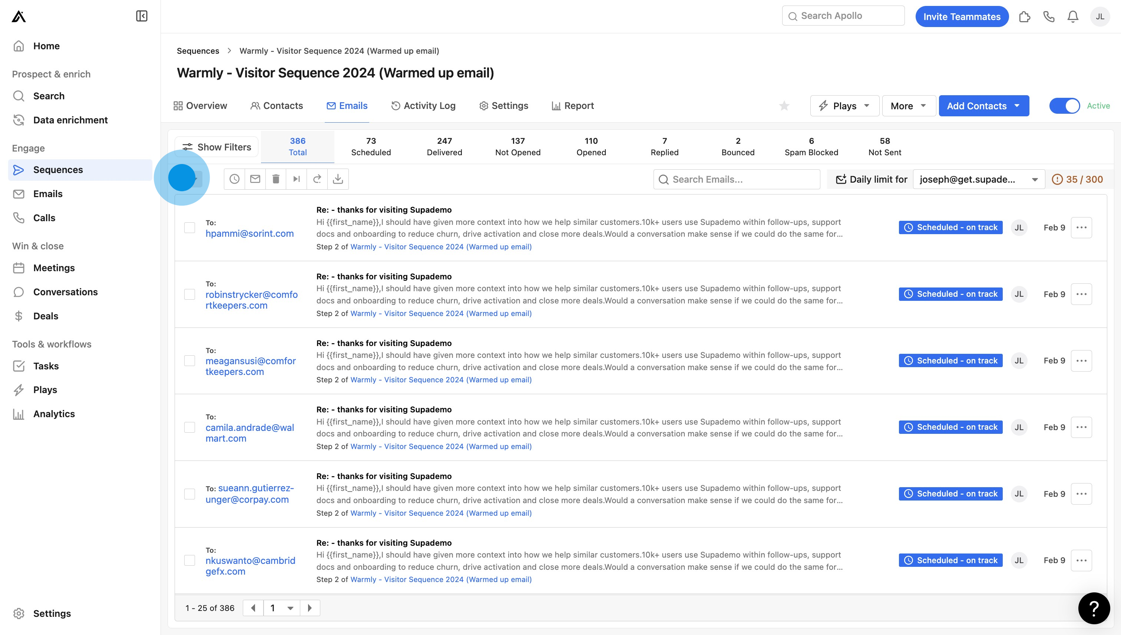The image size is (1121, 635).
Task: Open the notifications bell
Action: pyautogui.click(x=1072, y=17)
